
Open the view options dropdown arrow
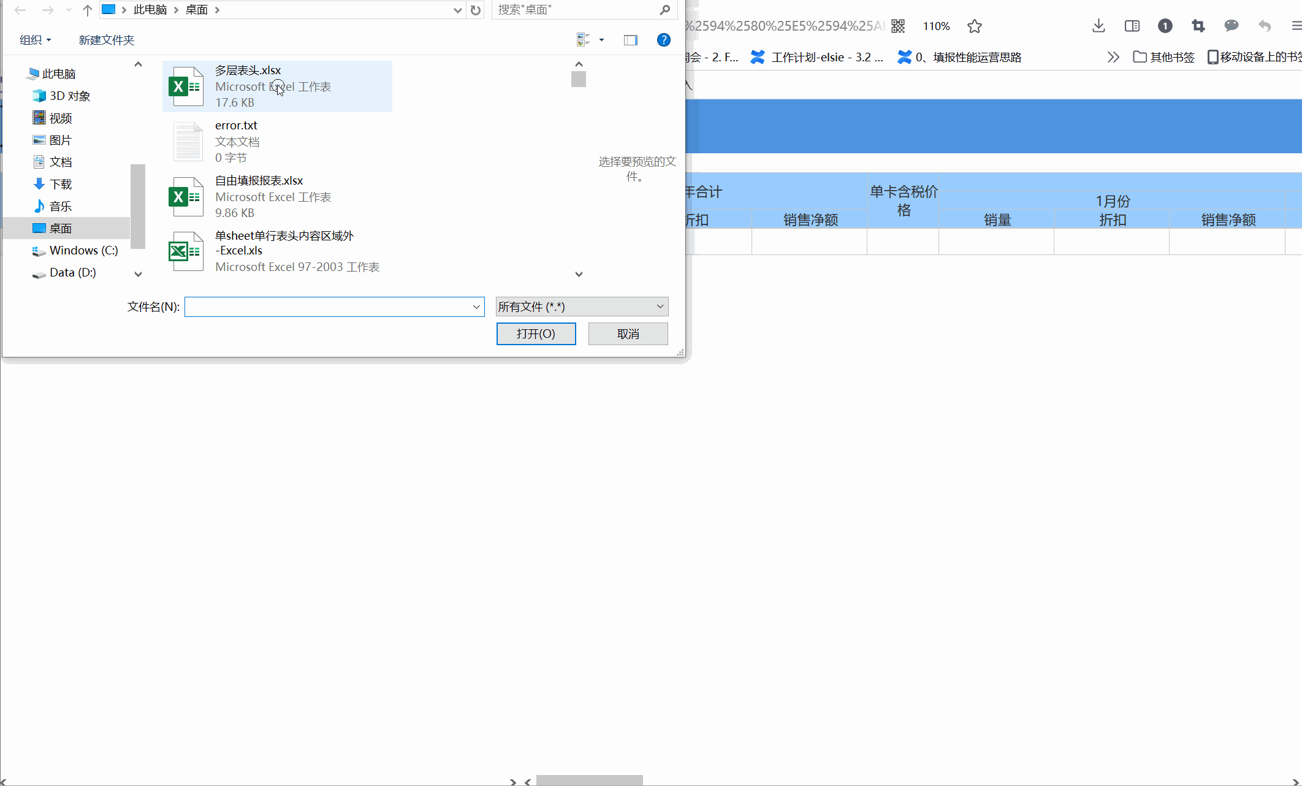(601, 40)
